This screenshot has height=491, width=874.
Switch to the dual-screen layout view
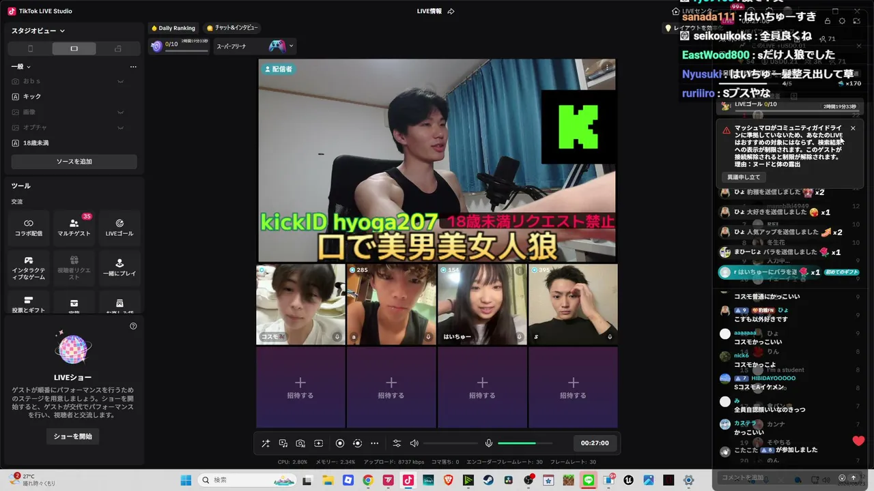(x=118, y=48)
